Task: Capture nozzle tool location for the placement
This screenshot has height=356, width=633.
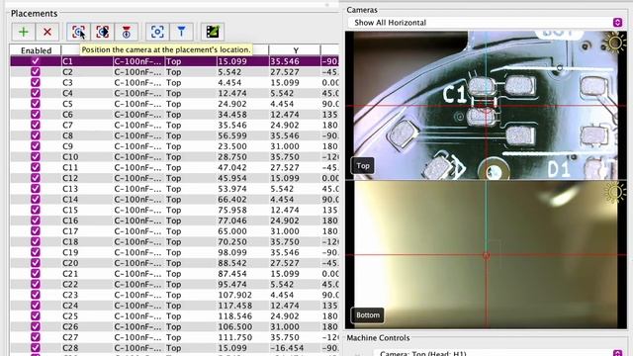Action: (x=181, y=32)
